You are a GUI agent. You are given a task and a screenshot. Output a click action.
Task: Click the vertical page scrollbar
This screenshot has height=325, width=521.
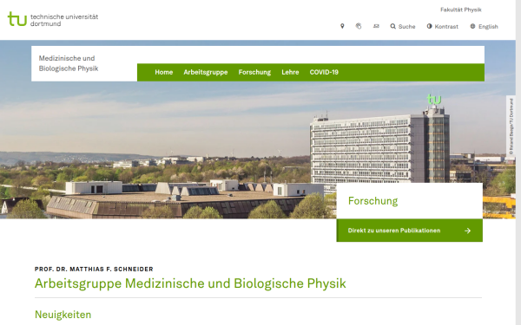(x=518, y=163)
